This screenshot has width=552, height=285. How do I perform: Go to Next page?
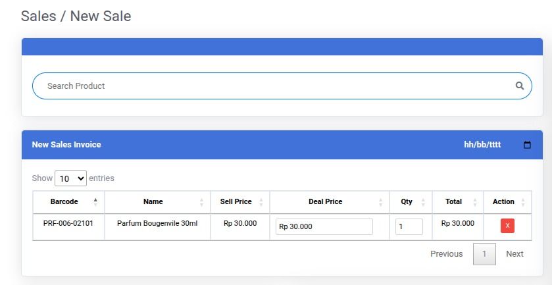[x=514, y=254]
